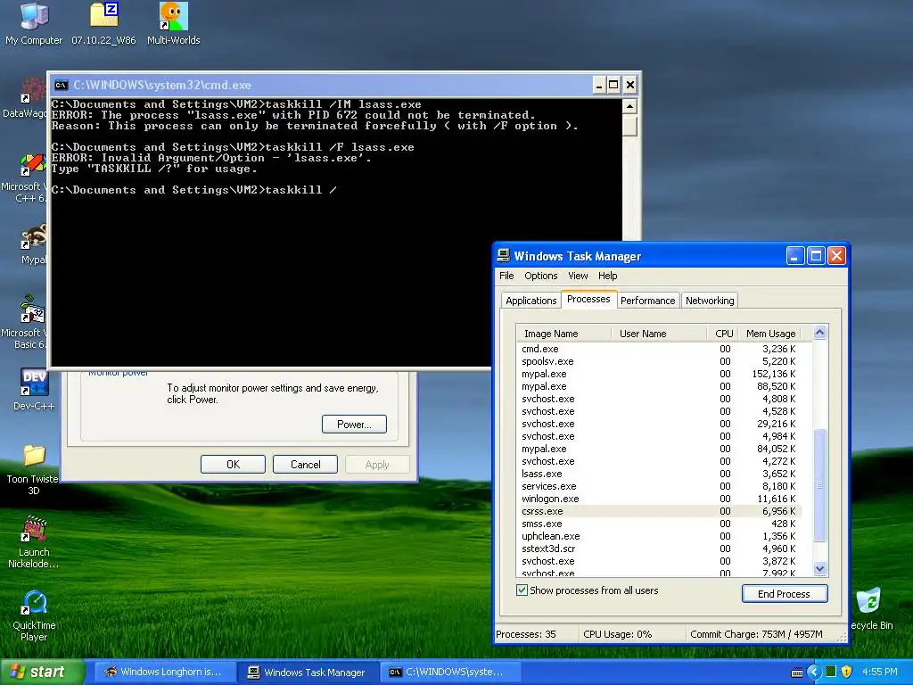Select the cmd.exe process row
This screenshot has height=685, width=913.
coord(659,349)
